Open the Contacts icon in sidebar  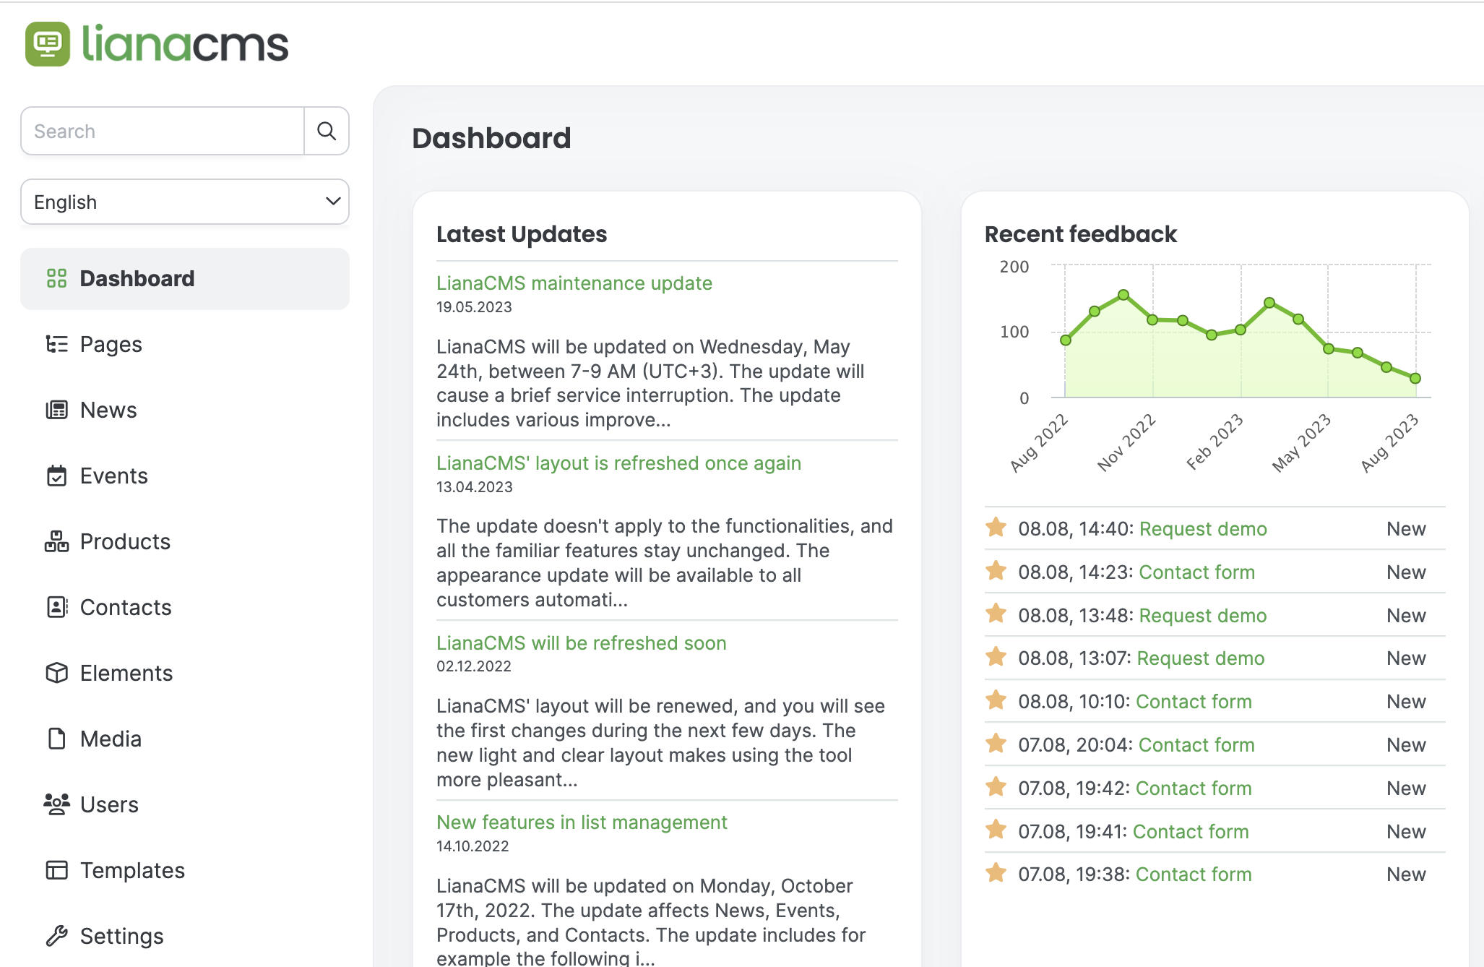coord(57,607)
